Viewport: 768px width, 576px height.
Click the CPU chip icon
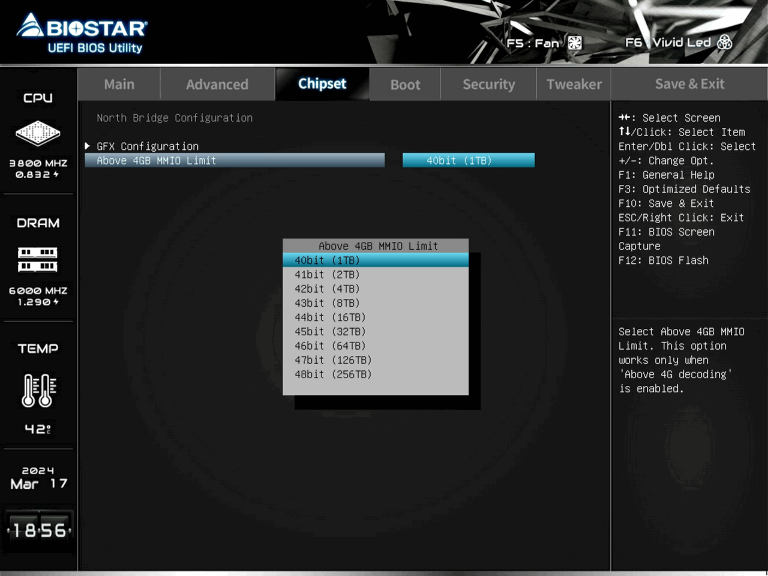coord(38,133)
